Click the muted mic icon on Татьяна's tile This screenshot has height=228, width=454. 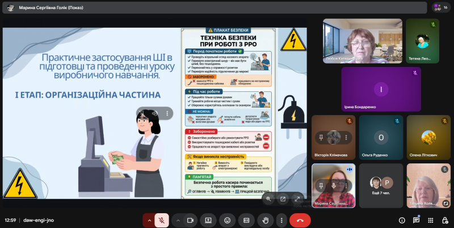(444, 170)
